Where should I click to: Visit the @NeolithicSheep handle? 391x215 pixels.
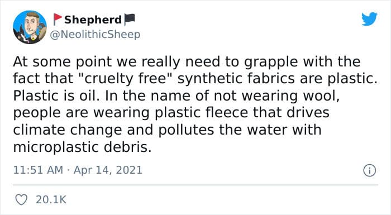tap(95, 35)
